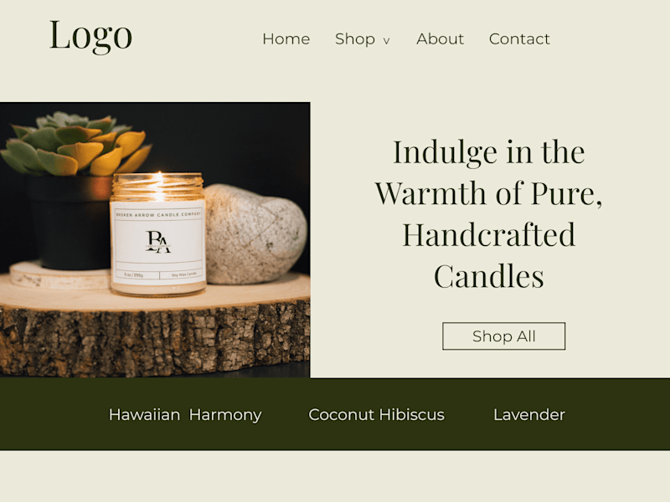Image resolution: width=670 pixels, height=502 pixels.
Task: Select the Hawaiian Harmony scent link
Action: point(185,414)
